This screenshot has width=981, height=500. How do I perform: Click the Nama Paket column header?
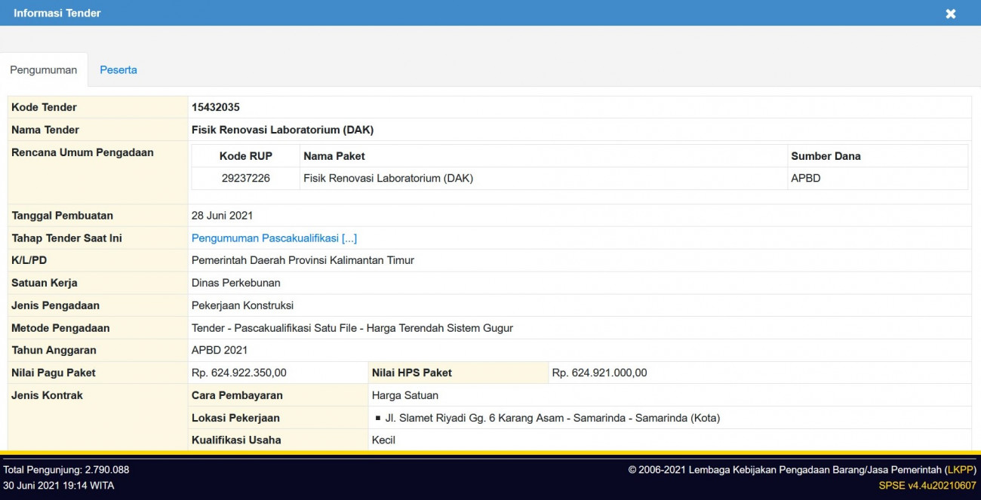pos(334,156)
